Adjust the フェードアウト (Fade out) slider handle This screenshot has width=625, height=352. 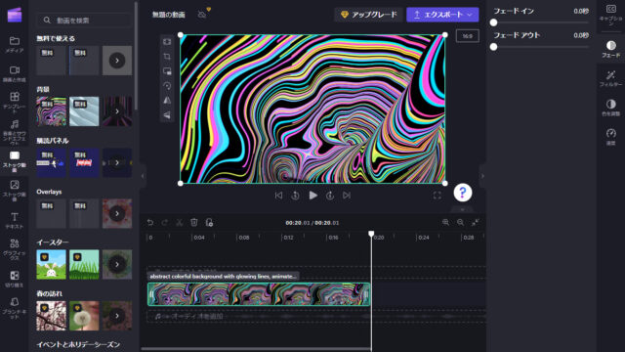point(493,47)
